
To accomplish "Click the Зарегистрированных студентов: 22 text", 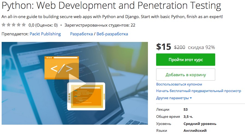I will pos(100,25).
